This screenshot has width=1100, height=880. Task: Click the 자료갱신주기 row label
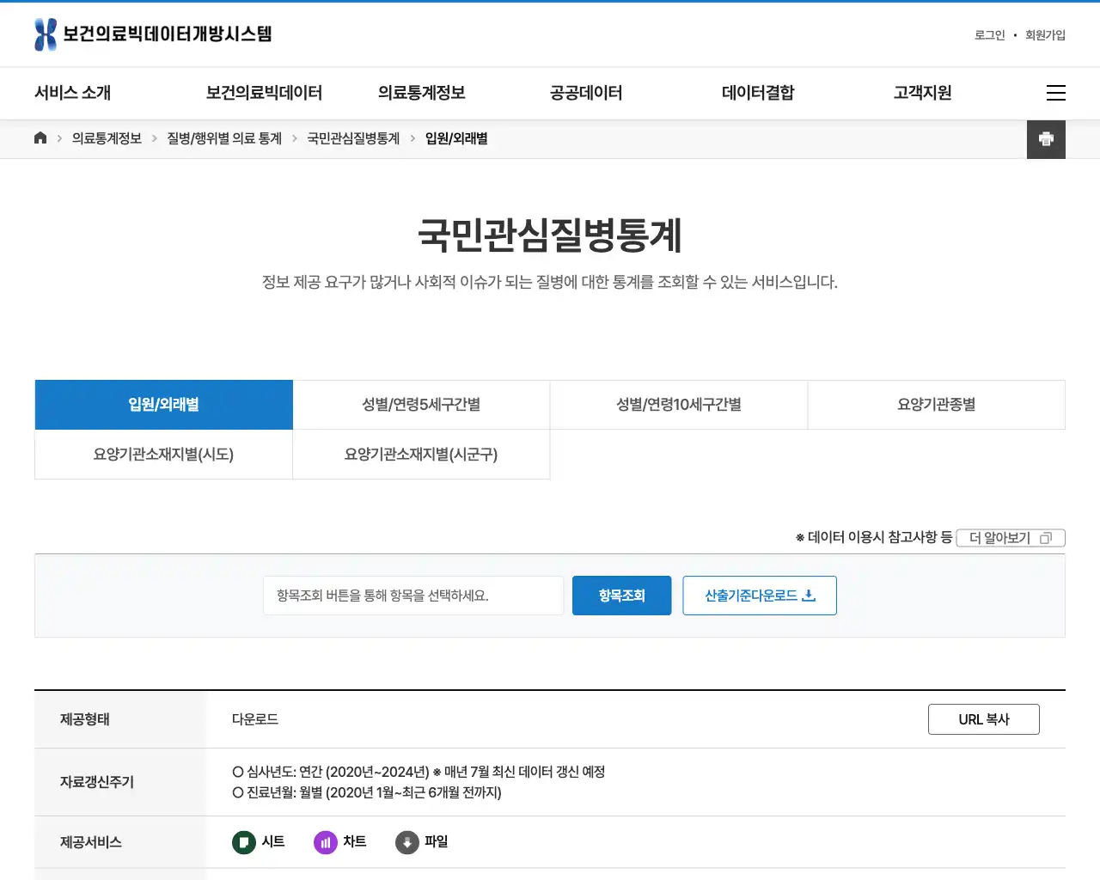point(97,782)
